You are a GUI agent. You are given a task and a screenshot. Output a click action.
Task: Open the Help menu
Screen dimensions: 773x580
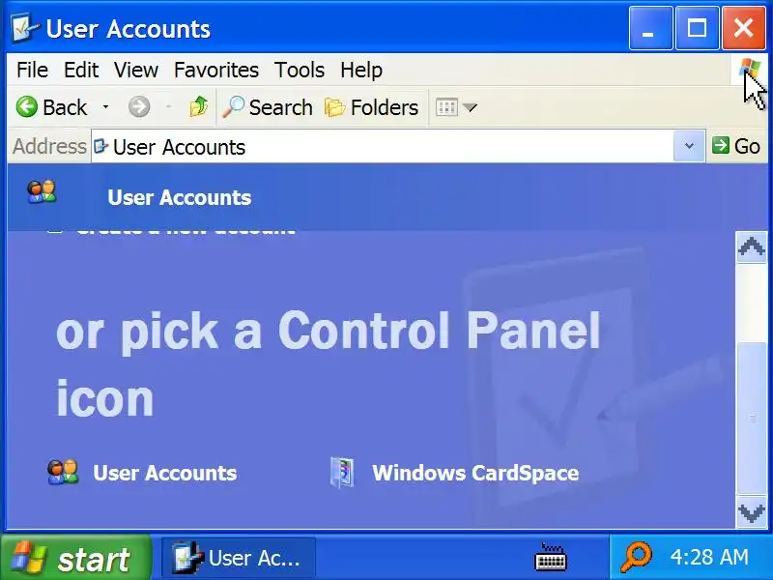[x=361, y=70]
